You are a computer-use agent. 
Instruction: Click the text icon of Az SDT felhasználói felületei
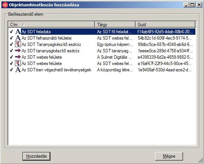tap(18, 38)
